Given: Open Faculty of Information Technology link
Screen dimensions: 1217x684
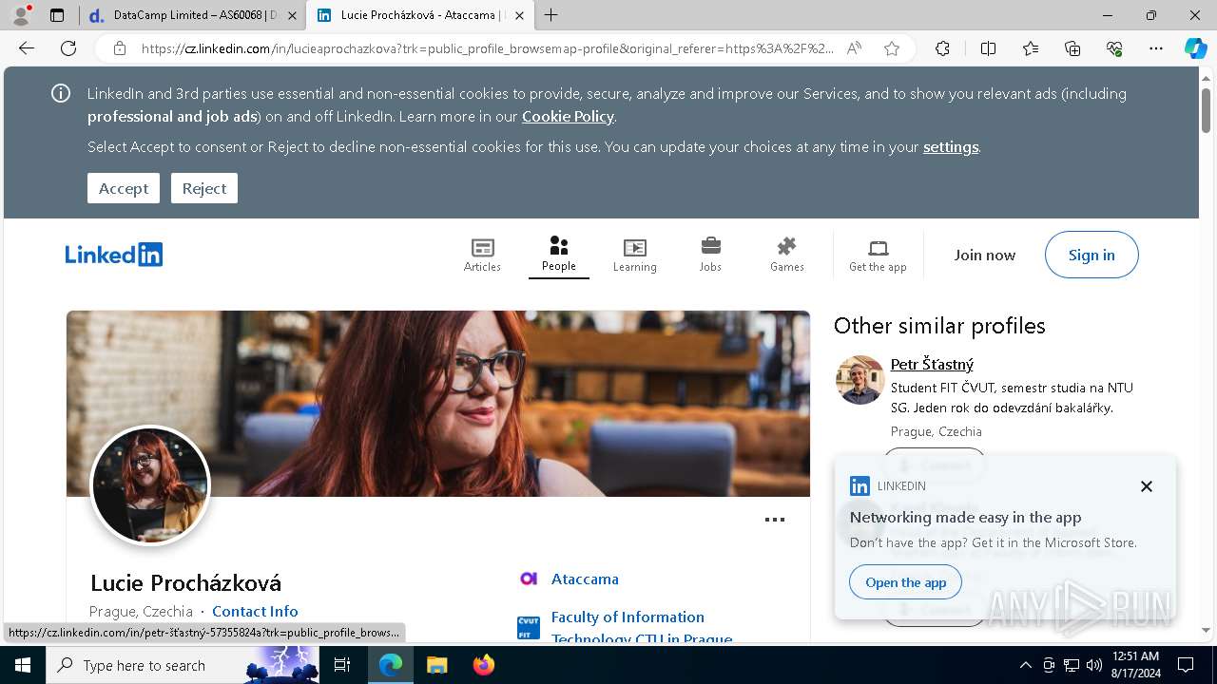Looking at the screenshot, I should (x=642, y=628).
